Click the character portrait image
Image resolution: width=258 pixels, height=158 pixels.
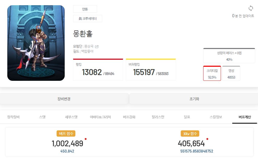pos(36,43)
